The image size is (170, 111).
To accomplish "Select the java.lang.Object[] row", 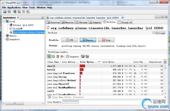I will coord(105,84).
